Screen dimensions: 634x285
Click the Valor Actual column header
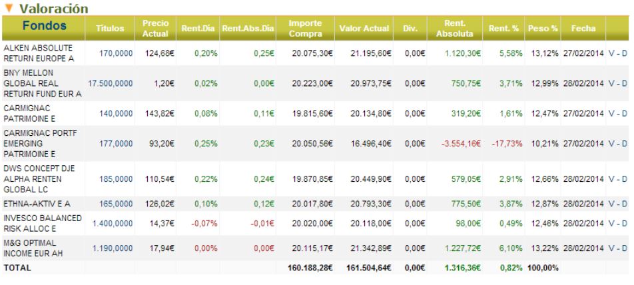pyautogui.click(x=364, y=28)
